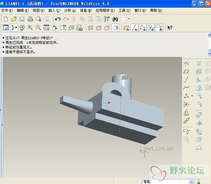Viewport: 211px width, 184px height.
Task: Click the Copy icon
Action: pos(82,19)
